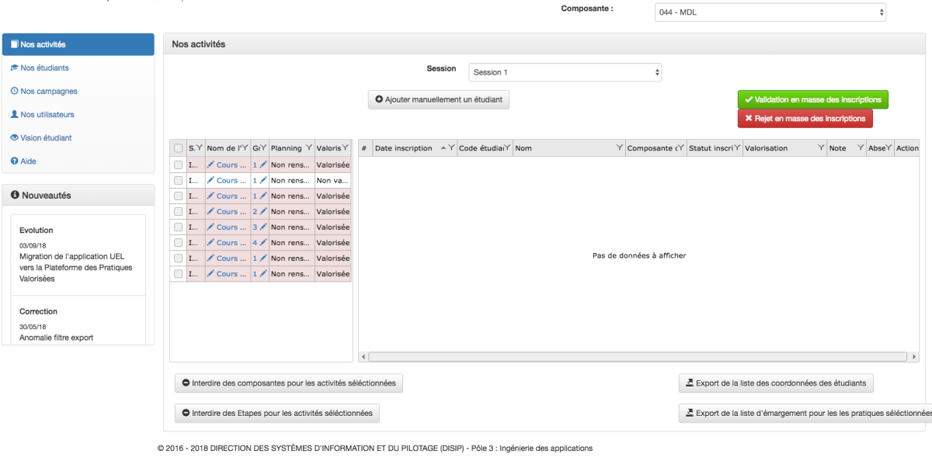932x461 pixels.
Task: Click the pencil icon before first Cours entry
Action: tap(210, 165)
